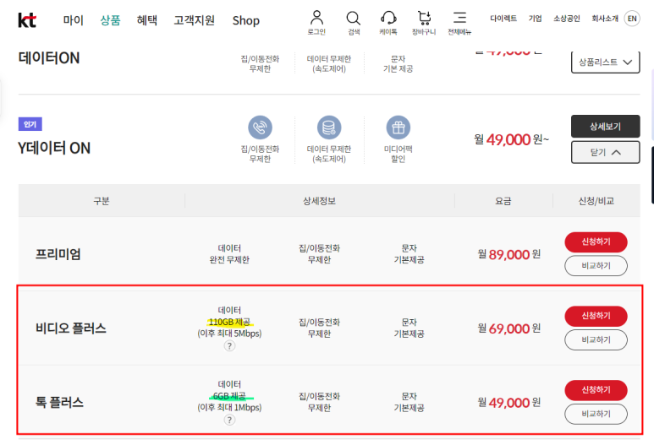Click the 신청/비교 column header
The image size is (654, 445).
click(x=596, y=201)
